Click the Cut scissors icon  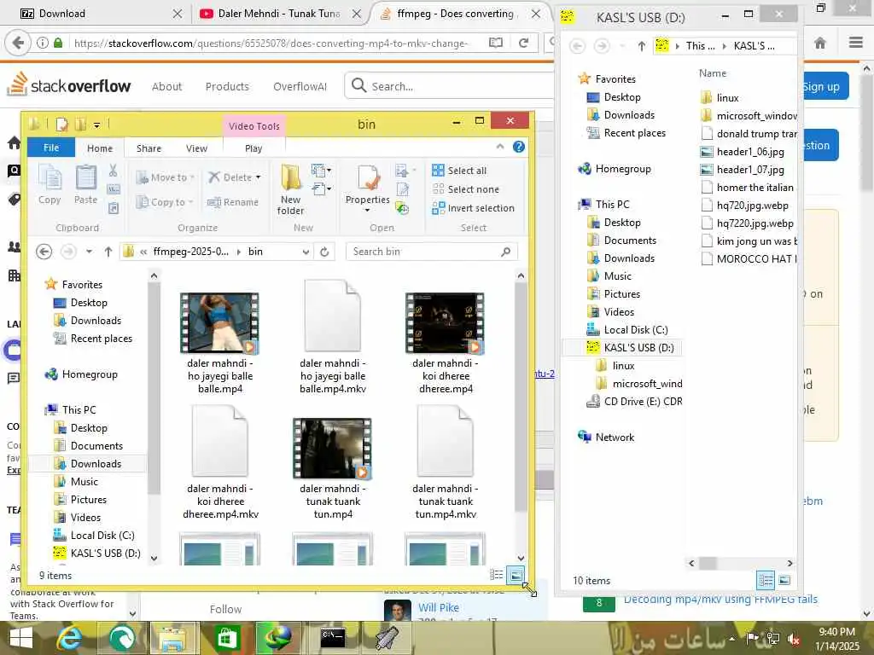pyautogui.click(x=114, y=171)
